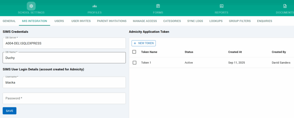This screenshot has height=118, width=294.
Task: Tick the select-all tokens header checkbox
Action: [x=134, y=52]
